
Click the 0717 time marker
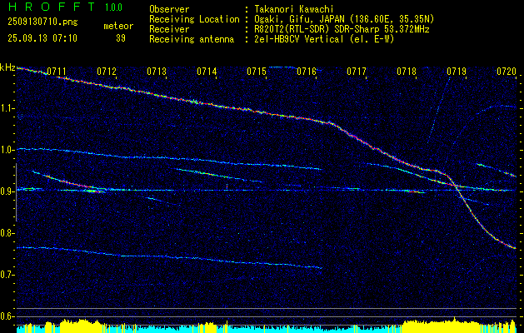[357, 71]
